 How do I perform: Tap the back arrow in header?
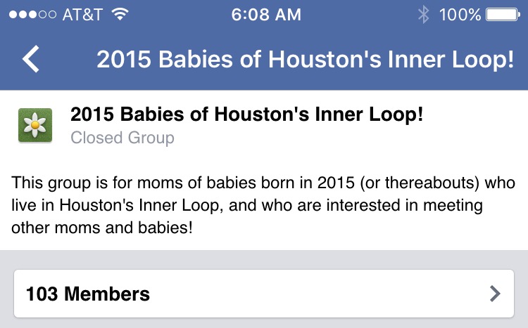(31, 59)
